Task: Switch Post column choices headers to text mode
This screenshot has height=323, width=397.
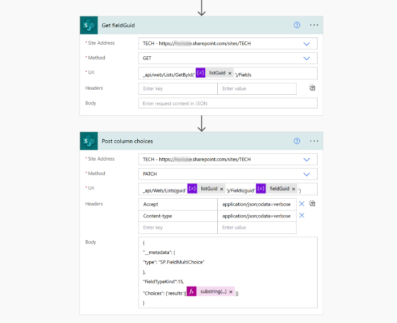Action: tap(312, 204)
